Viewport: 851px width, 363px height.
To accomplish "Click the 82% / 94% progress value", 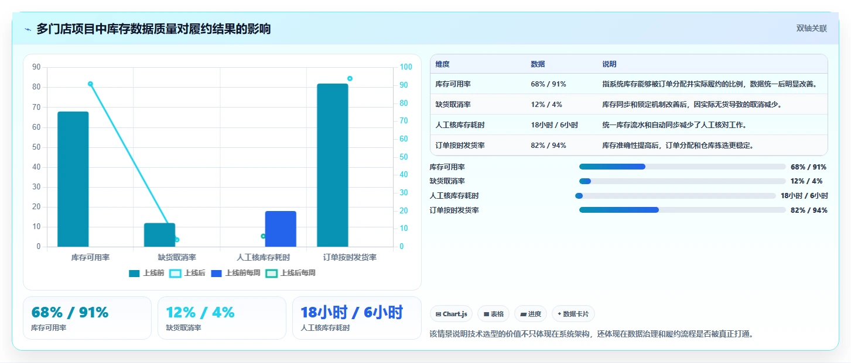I will (x=809, y=210).
